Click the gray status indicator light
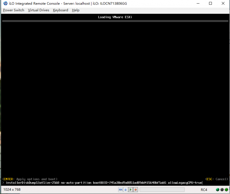The height and width of the screenshot is (194, 230). [x=222, y=190]
